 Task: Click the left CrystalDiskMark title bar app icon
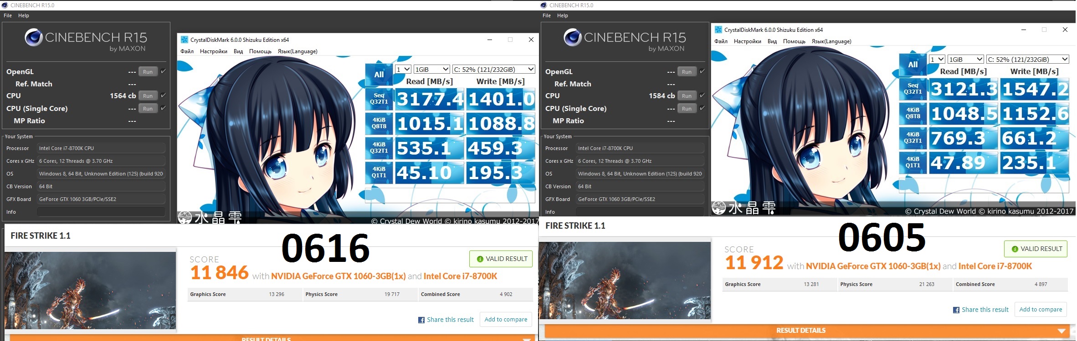185,40
